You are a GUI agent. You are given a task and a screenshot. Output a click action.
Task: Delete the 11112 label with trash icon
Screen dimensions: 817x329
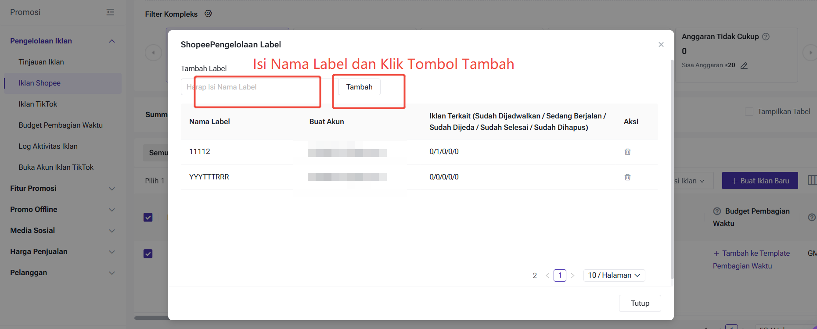[627, 152]
